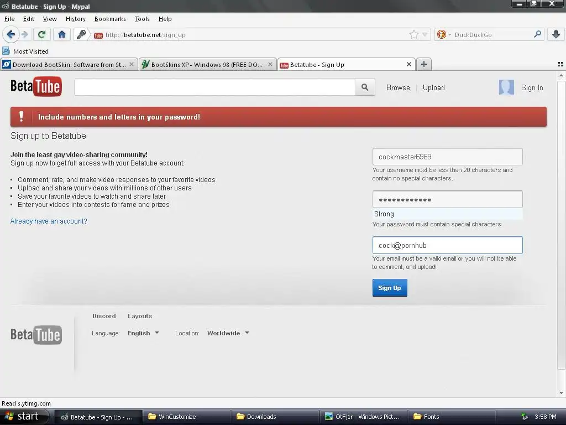Open the downloads arrow toolbar button
This screenshot has height=425, width=566.
coord(556,35)
